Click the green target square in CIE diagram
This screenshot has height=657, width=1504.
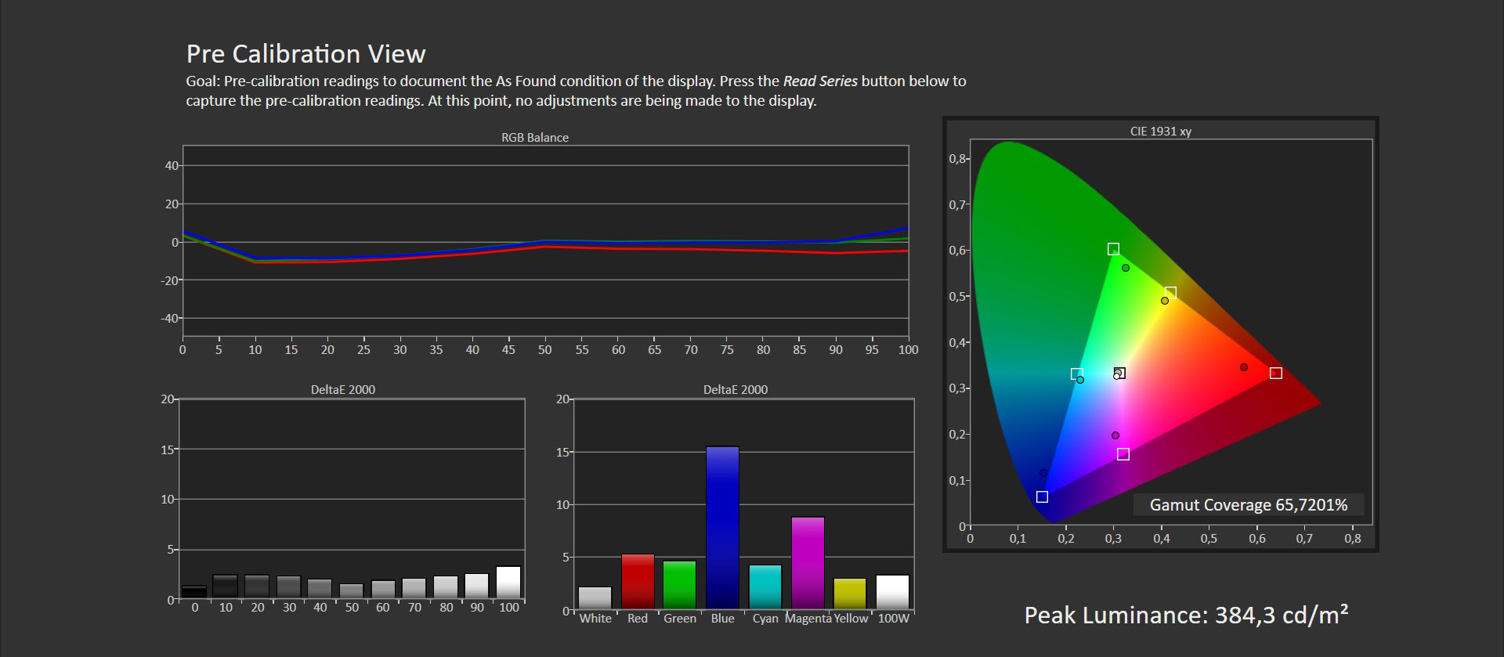pos(1113,249)
